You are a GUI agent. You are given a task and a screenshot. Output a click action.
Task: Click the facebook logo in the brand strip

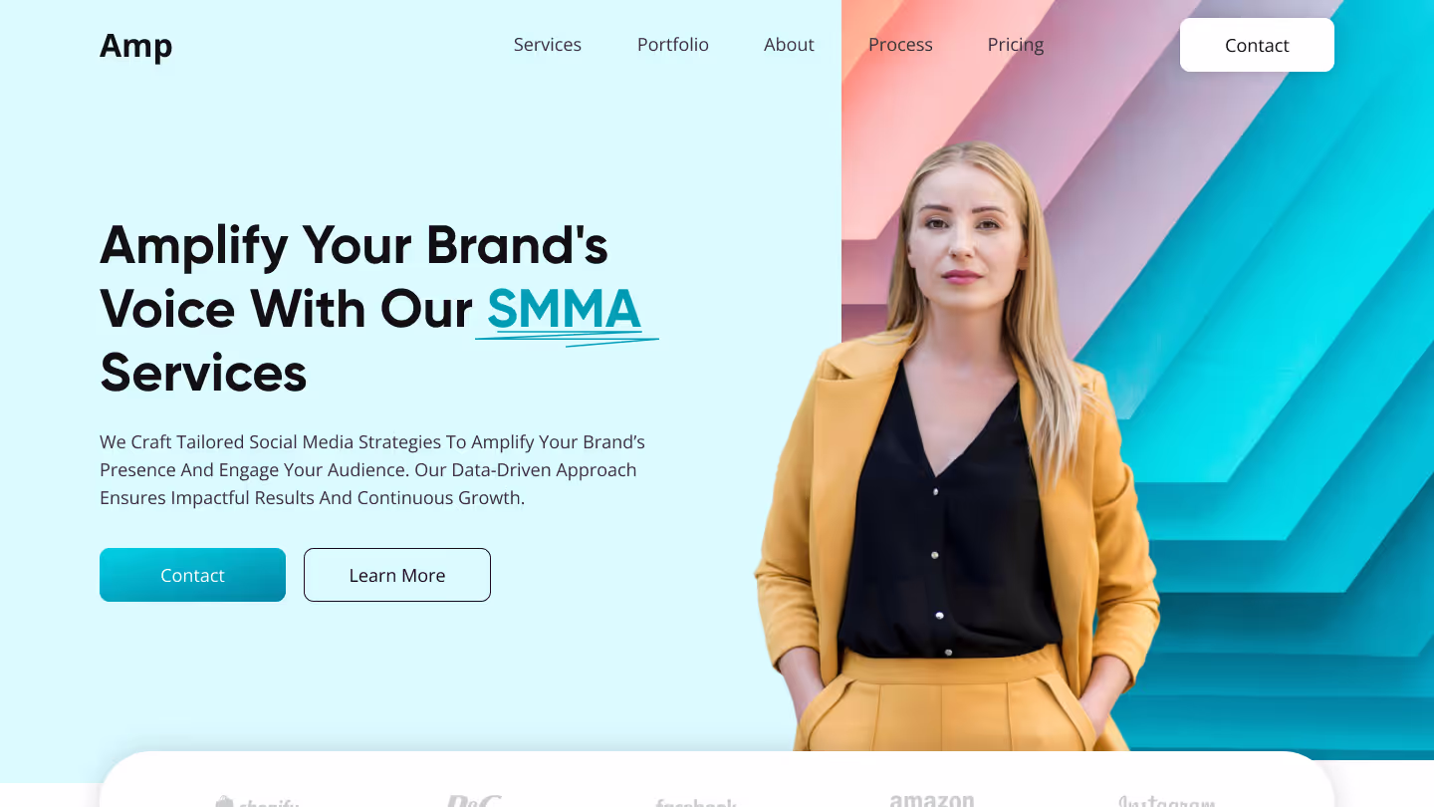696,801
